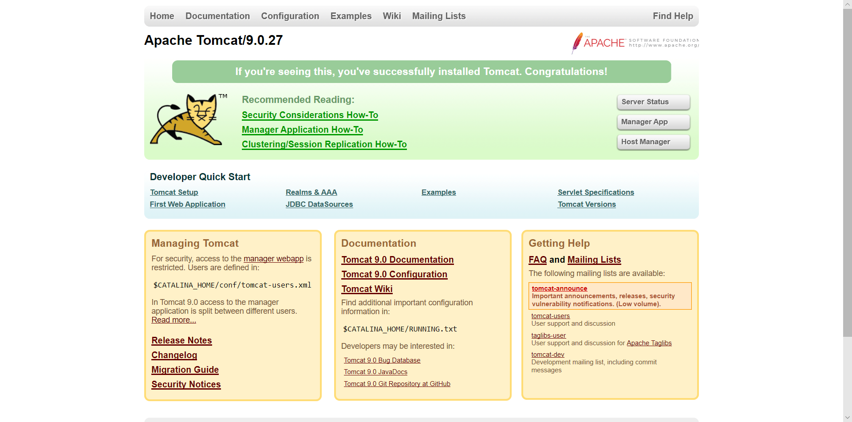
Task: Open Tomcat 9.0 Documentation link
Action: tap(397, 260)
